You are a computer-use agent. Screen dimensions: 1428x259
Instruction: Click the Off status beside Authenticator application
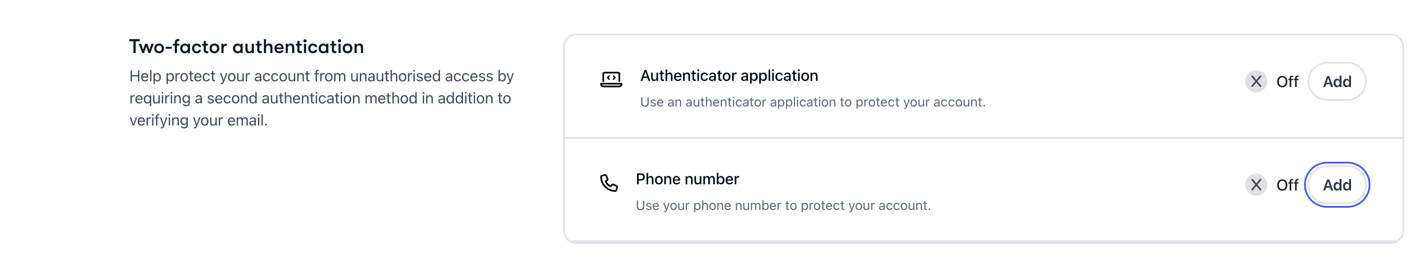pos(1287,82)
